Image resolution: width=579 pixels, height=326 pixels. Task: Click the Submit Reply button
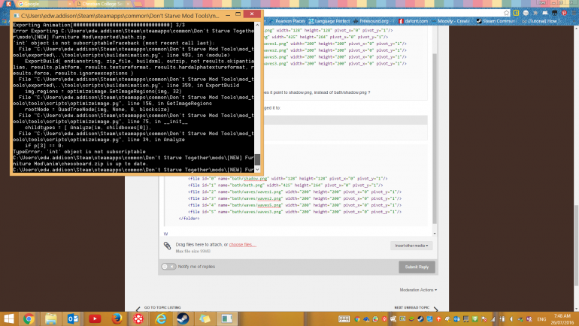(x=417, y=267)
